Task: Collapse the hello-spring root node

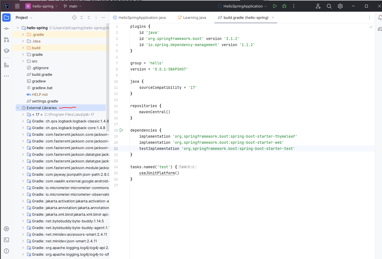Action: [18, 28]
